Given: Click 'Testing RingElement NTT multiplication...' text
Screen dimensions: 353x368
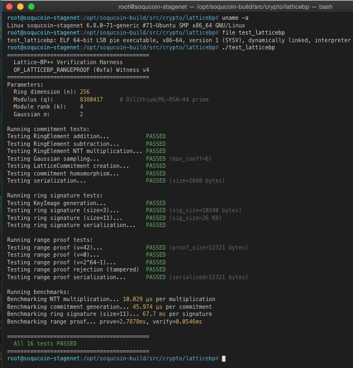Looking at the screenshot, I should pos(75,151).
